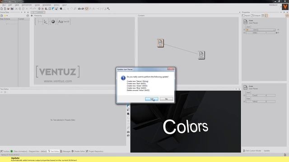Image resolution: width=289 pixels, height=162 pixels.
Task: Select the Text 3D node in Hierarchy
Action: coord(64,22)
